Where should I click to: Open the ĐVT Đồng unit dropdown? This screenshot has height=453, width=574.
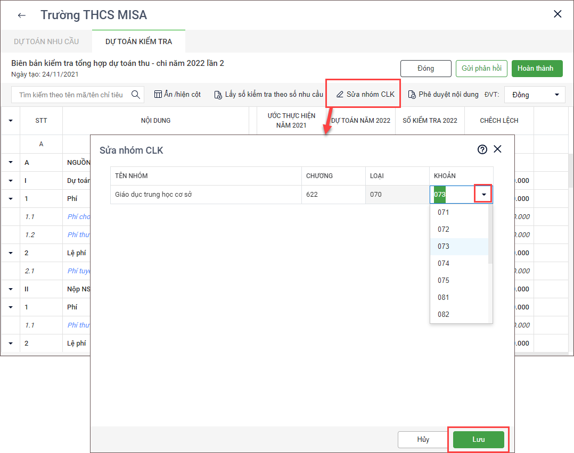(534, 95)
